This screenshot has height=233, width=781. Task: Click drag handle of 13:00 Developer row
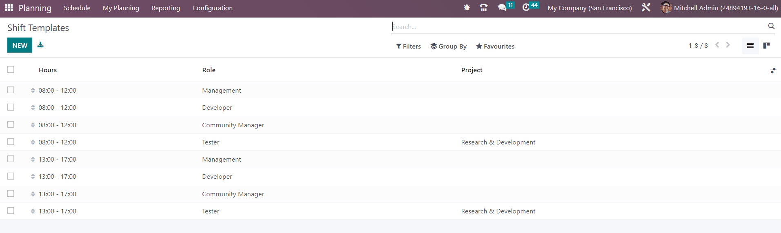tap(33, 177)
